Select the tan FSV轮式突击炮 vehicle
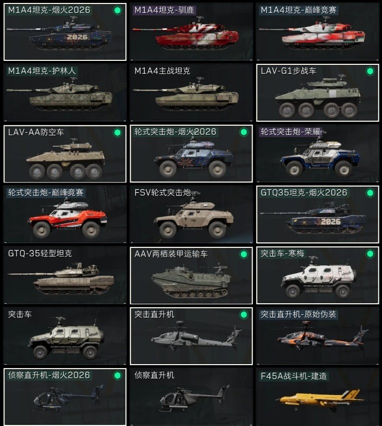This screenshot has width=382, height=426. click(x=191, y=214)
